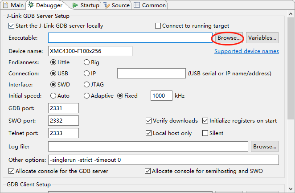Open the Source tab
The image size is (295, 193).
pos(116,5)
